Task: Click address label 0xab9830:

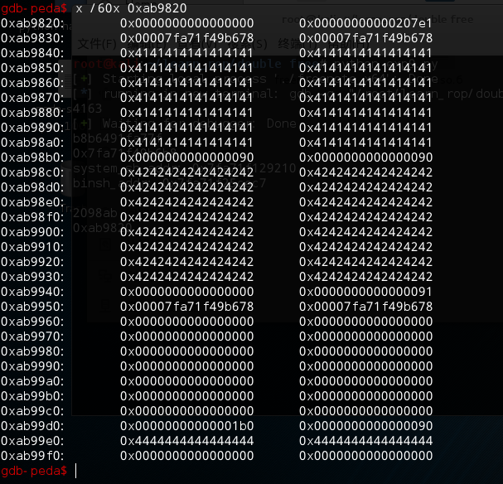Action: pyautogui.click(x=32, y=38)
